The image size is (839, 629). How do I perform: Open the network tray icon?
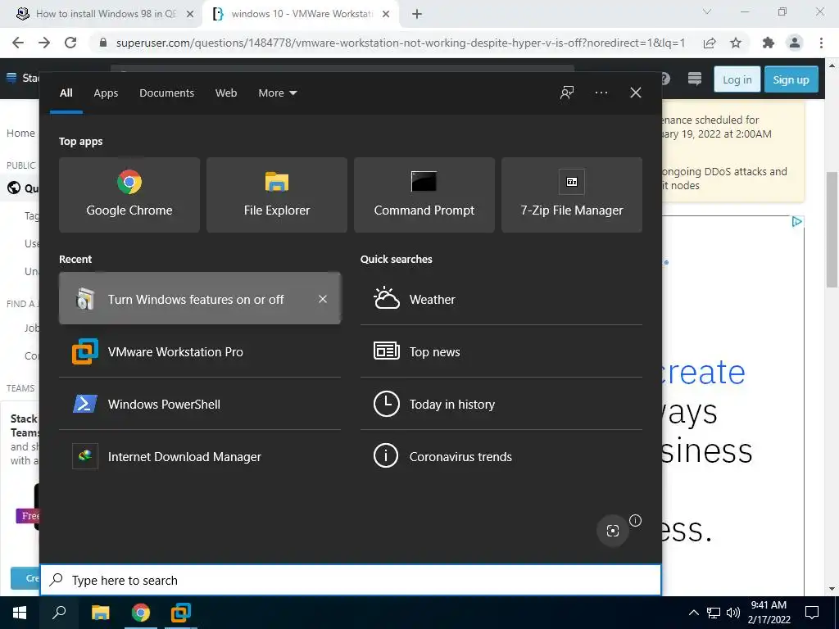[714, 613]
